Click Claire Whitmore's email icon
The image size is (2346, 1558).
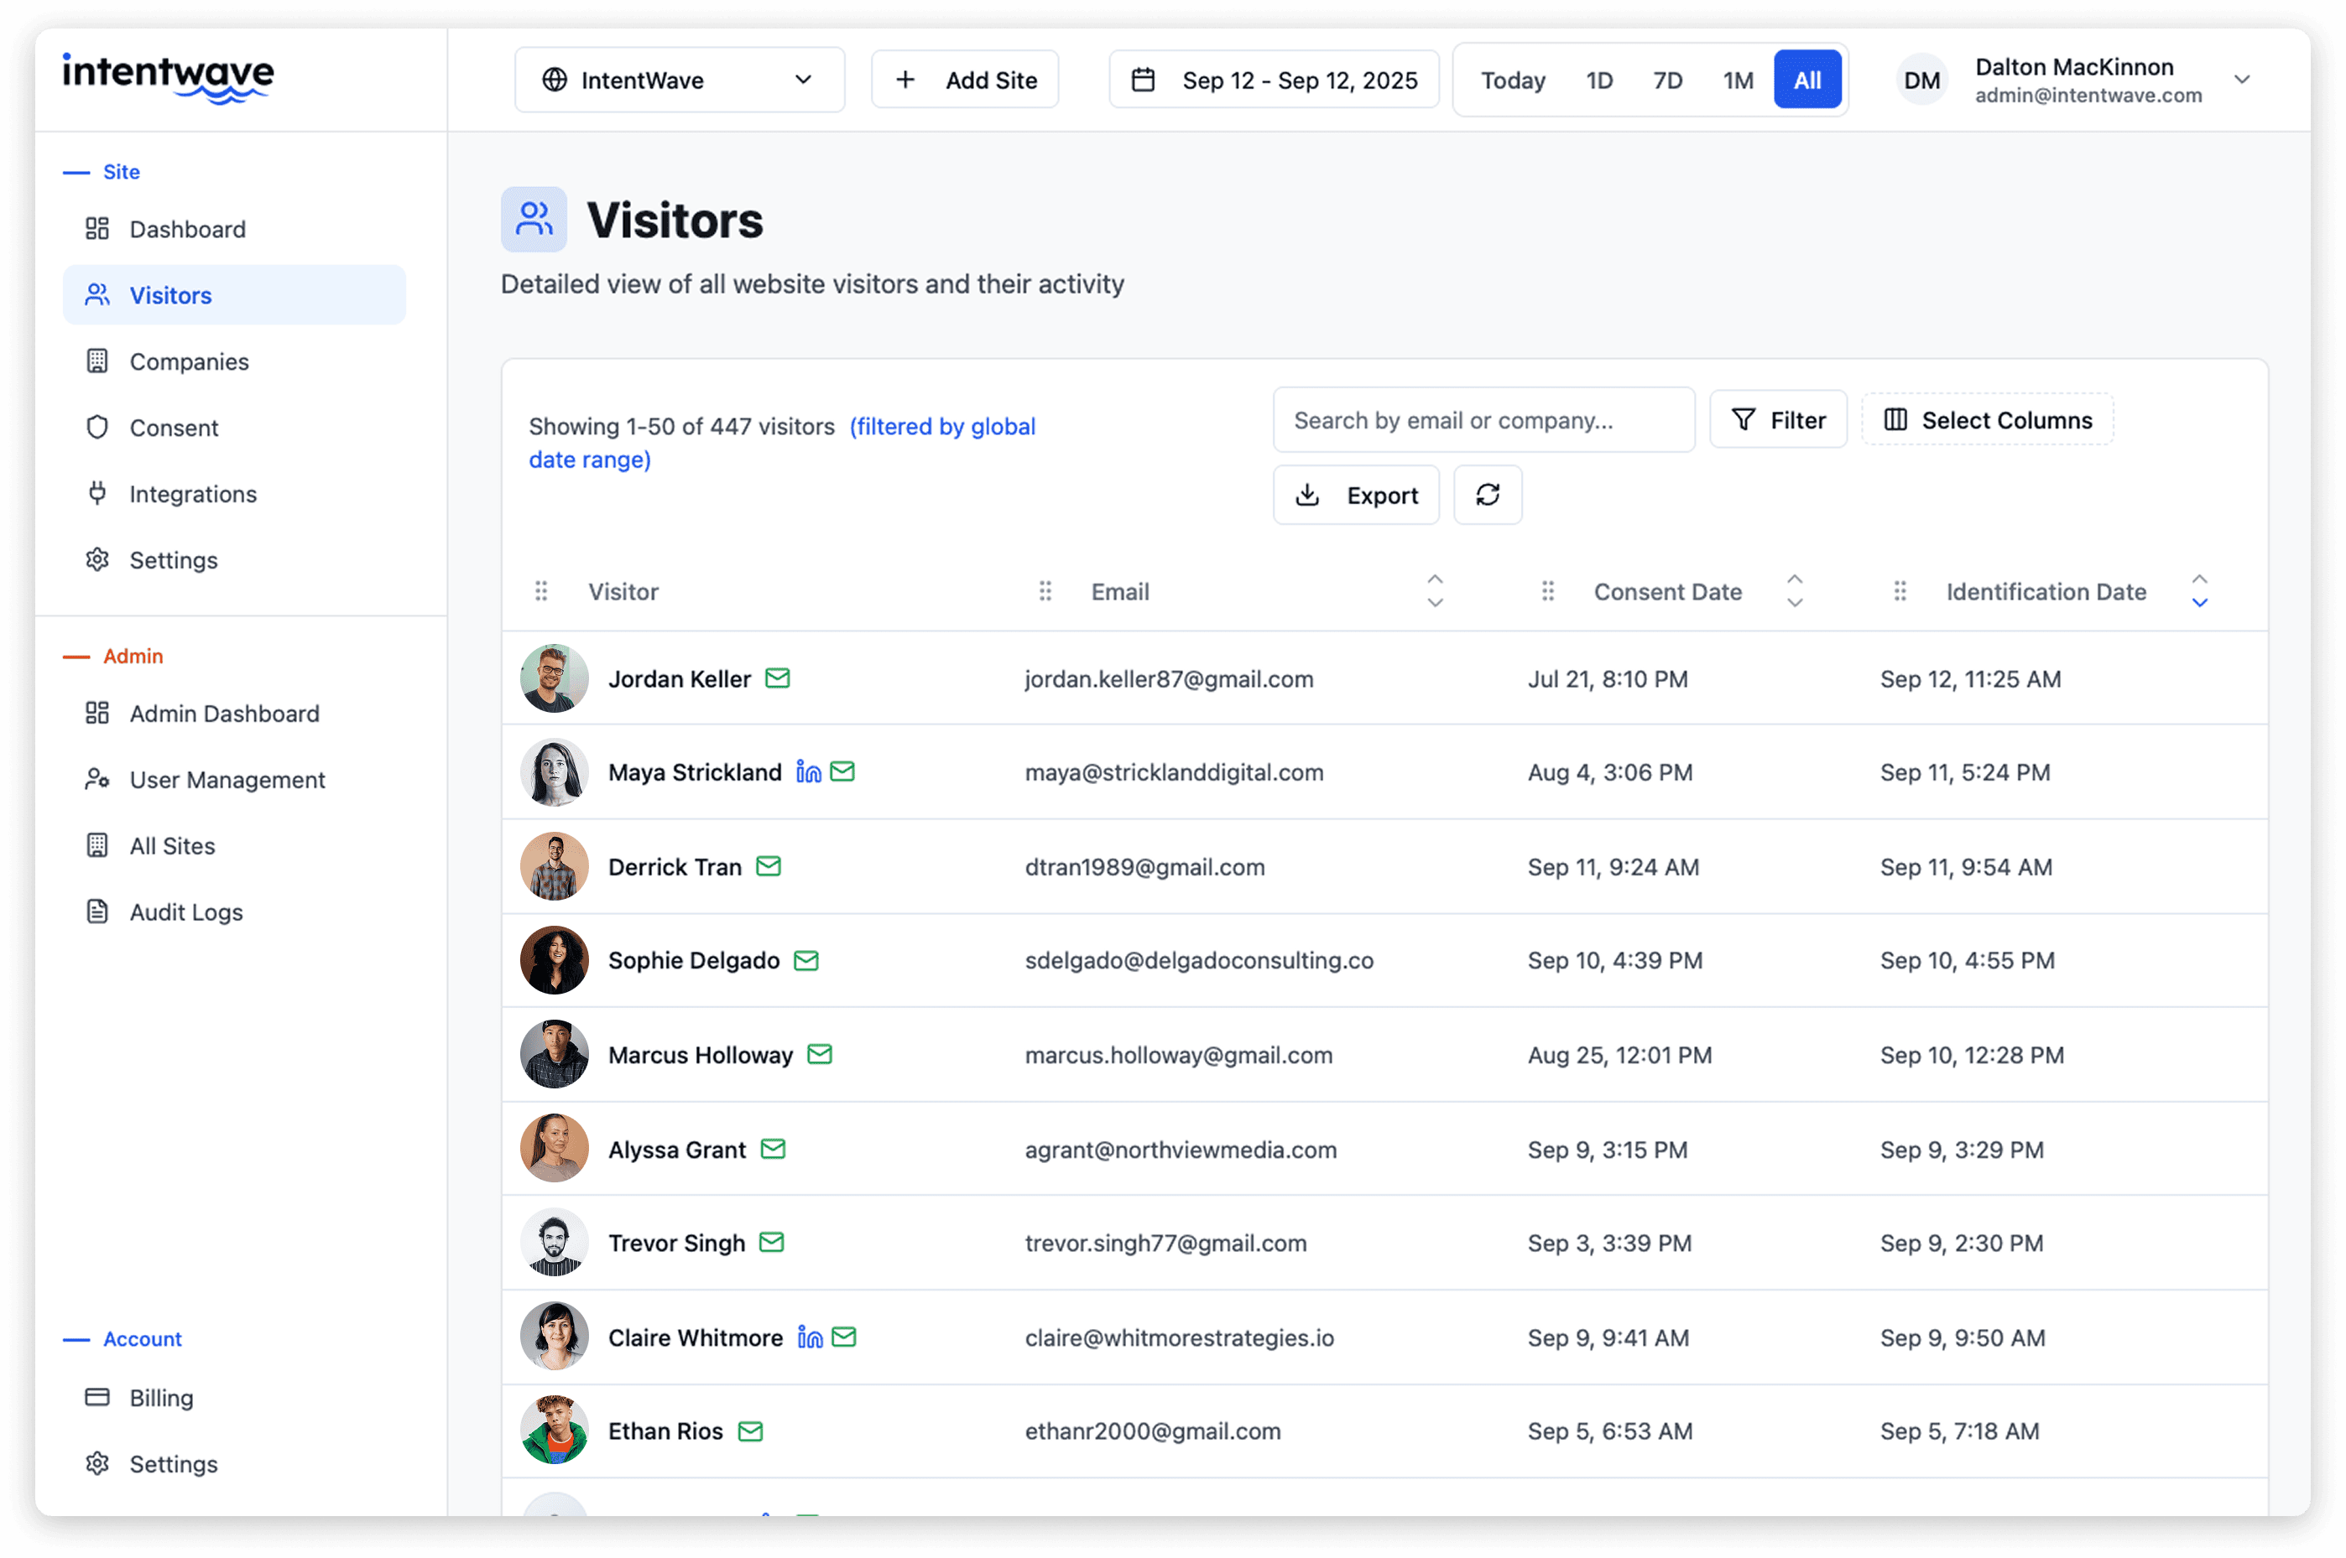845,1338
